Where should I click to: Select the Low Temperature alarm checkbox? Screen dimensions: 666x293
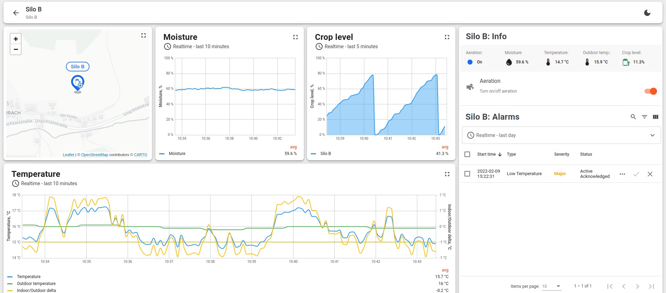467,174
